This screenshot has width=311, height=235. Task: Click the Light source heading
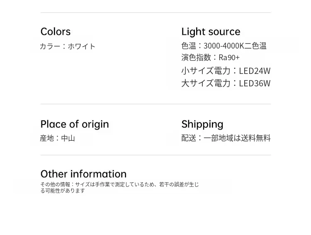[211, 32]
